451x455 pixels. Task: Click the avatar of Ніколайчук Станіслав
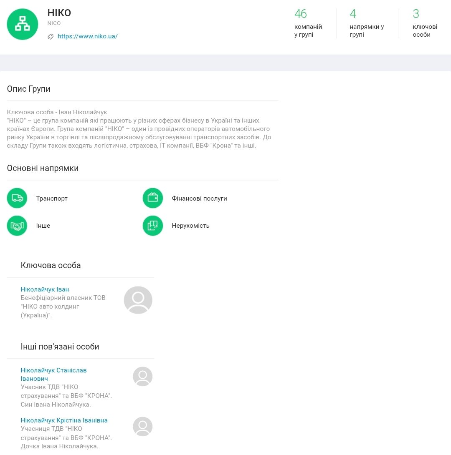pyautogui.click(x=142, y=377)
